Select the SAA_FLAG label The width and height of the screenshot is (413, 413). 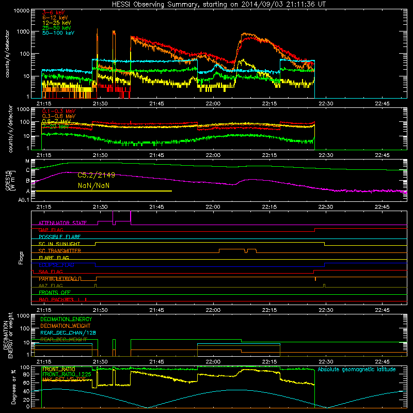tap(51, 272)
